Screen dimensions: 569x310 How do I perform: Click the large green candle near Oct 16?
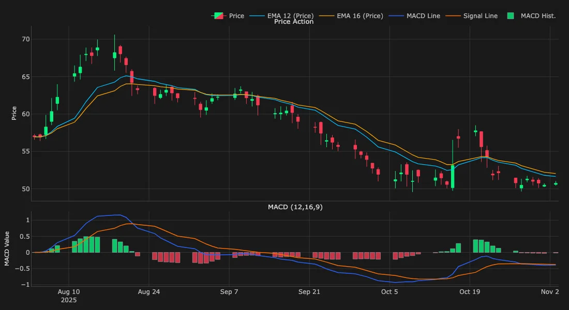pos(453,177)
